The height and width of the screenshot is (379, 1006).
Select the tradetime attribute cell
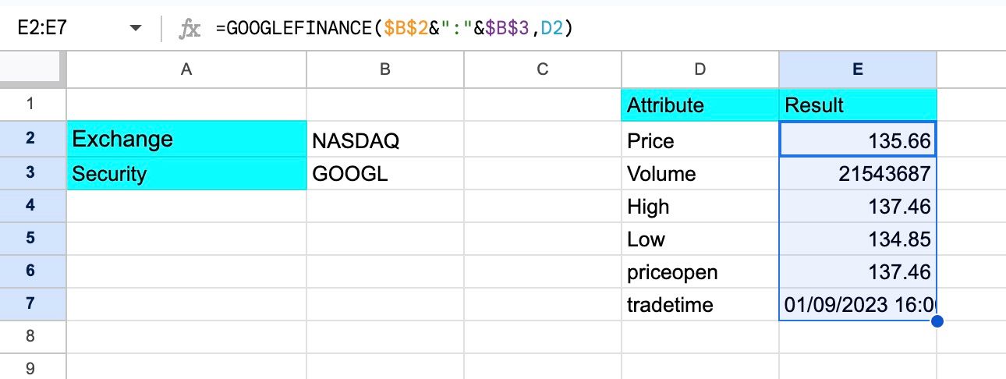point(700,304)
